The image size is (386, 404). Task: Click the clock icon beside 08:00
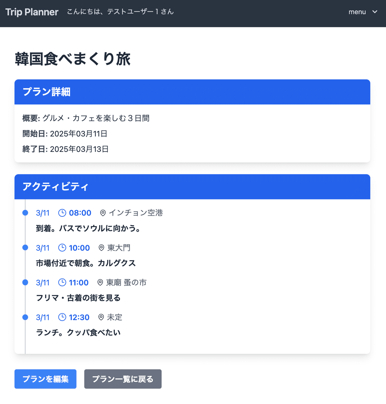[x=62, y=213]
